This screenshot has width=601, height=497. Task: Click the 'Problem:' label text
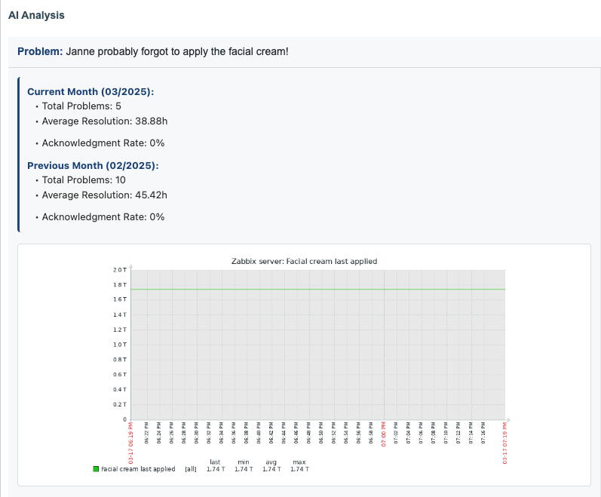pos(40,52)
